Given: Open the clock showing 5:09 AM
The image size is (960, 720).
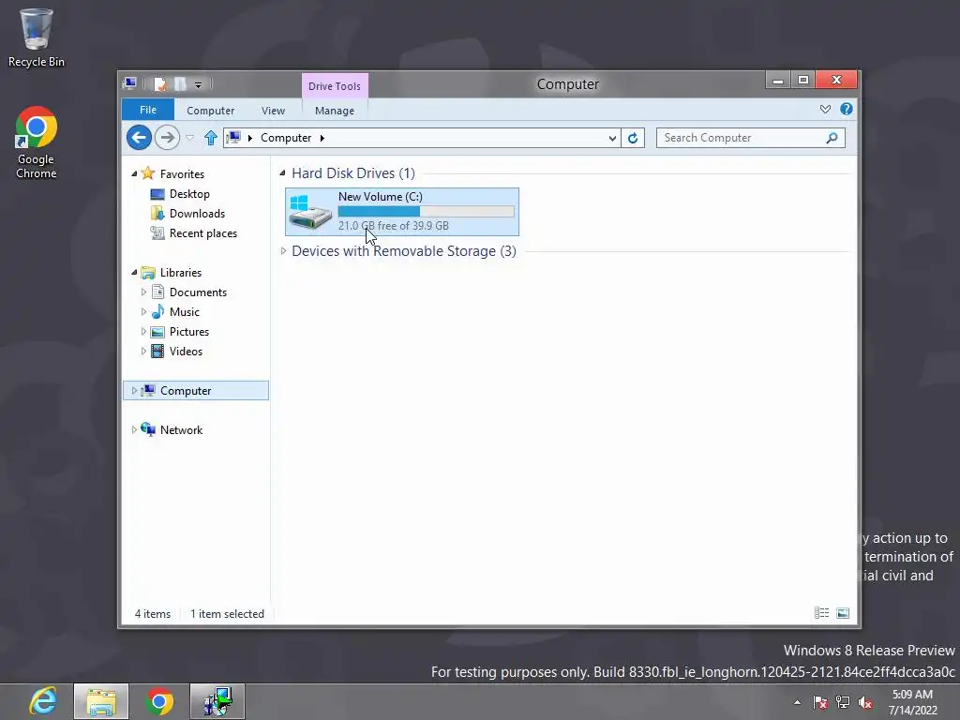Looking at the screenshot, I should pos(913,702).
